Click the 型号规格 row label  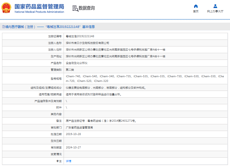pos(56,79)
